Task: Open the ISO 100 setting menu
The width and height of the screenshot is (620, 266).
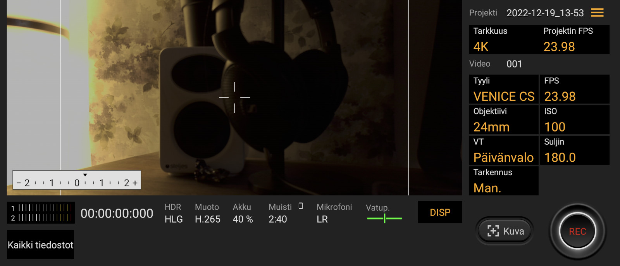Action: coord(575,120)
